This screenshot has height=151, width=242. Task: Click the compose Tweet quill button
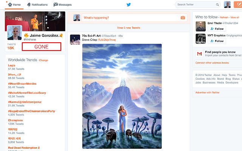(238, 5)
